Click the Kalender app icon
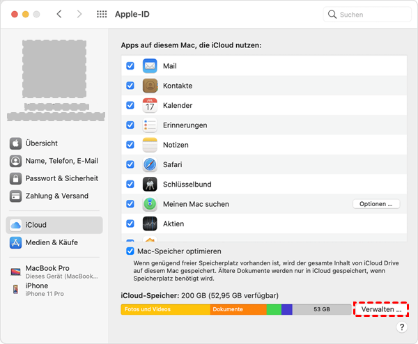 (x=150, y=106)
